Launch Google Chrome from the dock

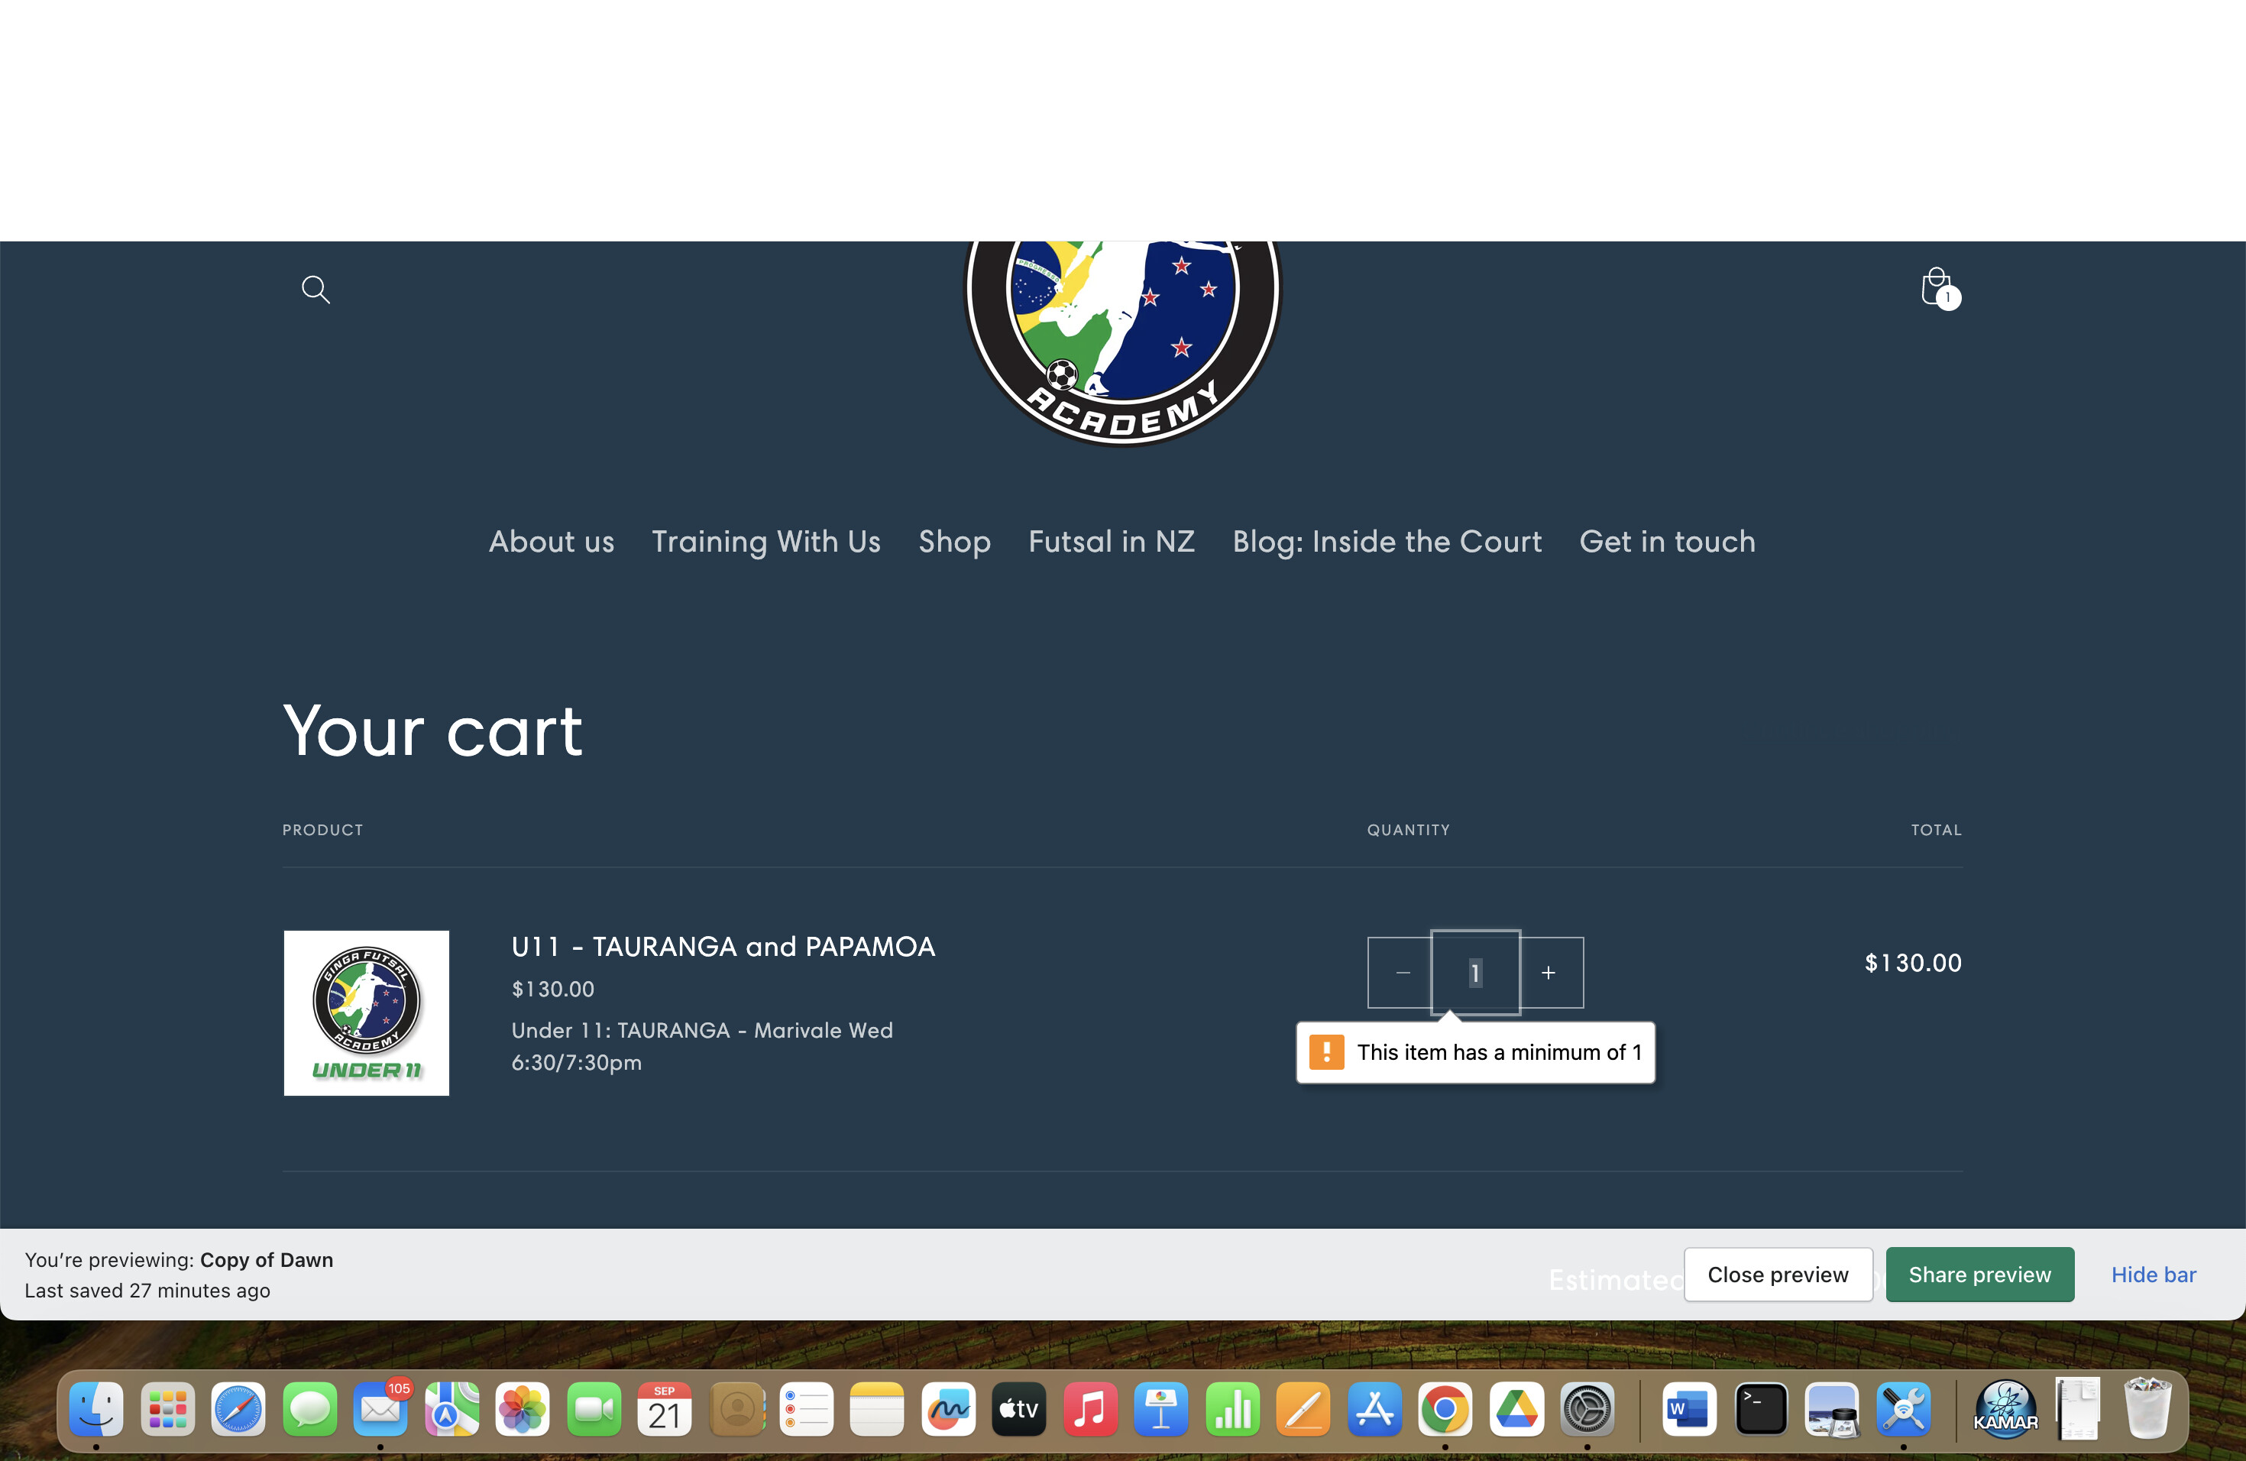coord(1445,1409)
